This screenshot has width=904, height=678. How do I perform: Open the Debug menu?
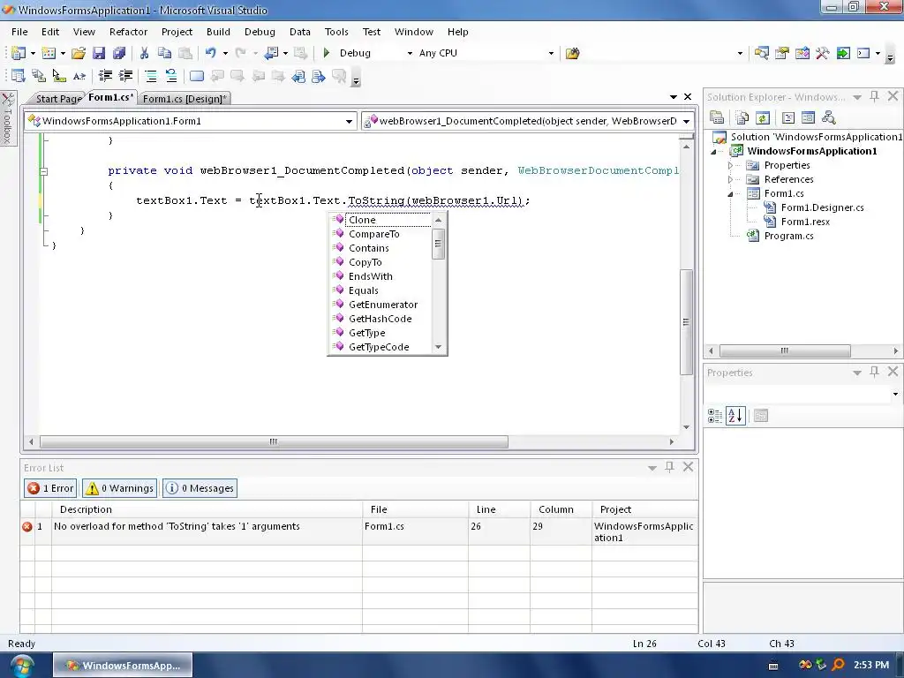[x=260, y=32]
